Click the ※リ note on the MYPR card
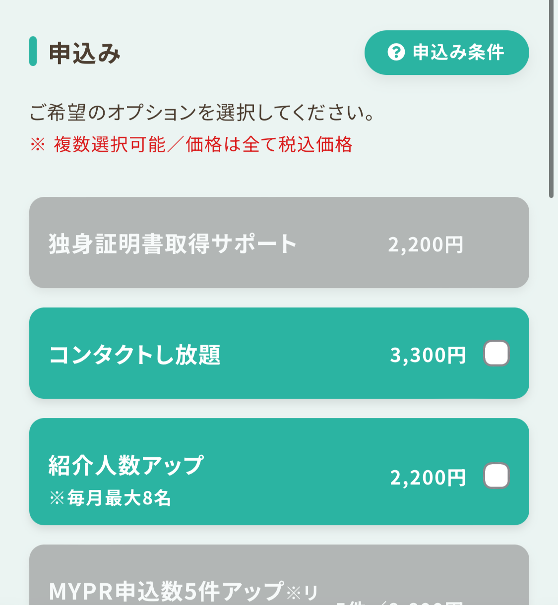Image resolution: width=558 pixels, height=605 pixels. [302, 592]
